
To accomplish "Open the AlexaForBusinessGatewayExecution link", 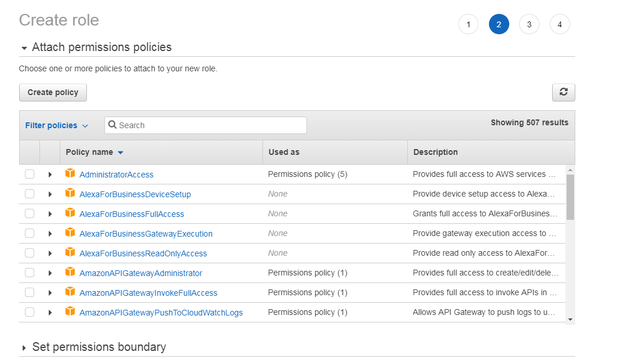I will click(145, 234).
